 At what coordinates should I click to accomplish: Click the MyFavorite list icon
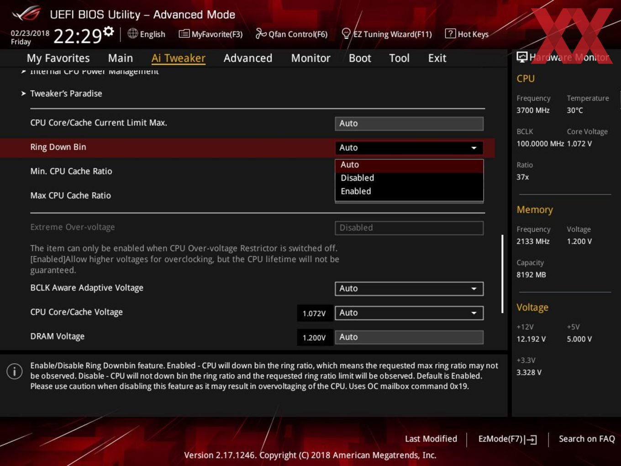[184, 33]
